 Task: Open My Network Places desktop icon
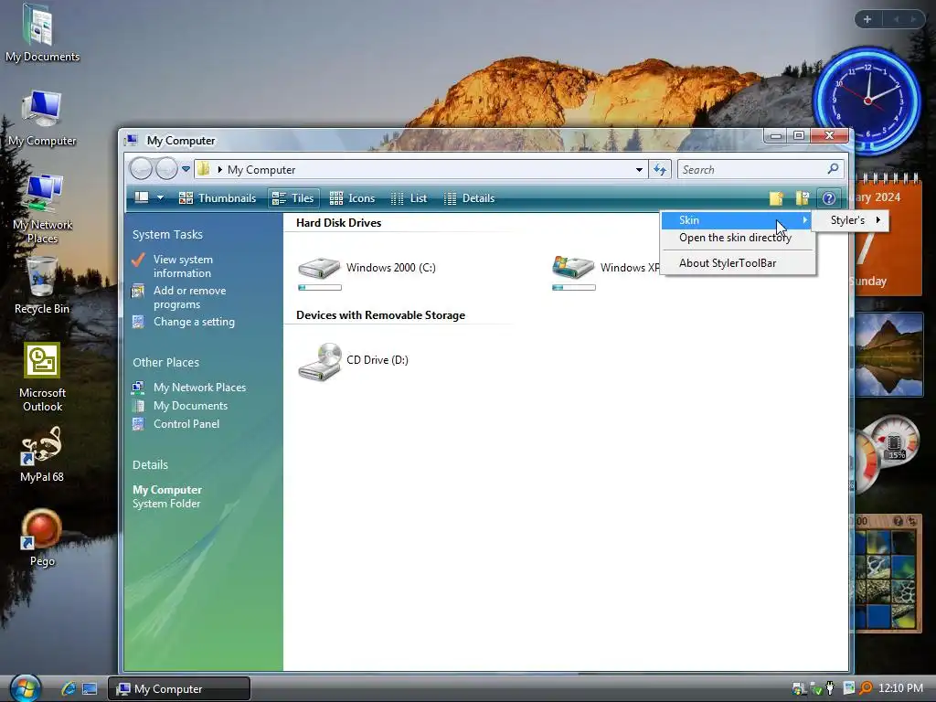coord(42,209)
